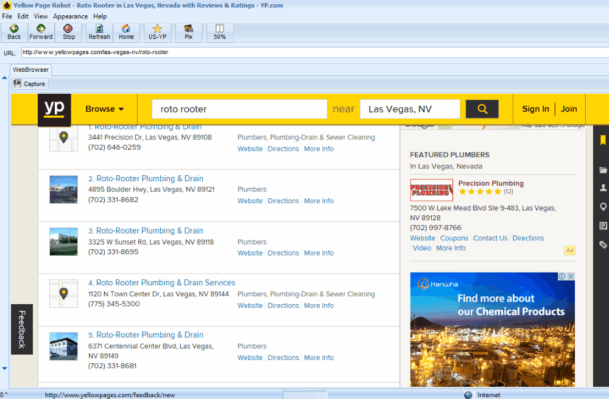Click the upper blue panel arrow at left edge
Image resolution: width=609 pixels, height=399 pixels.
[5, 78]
